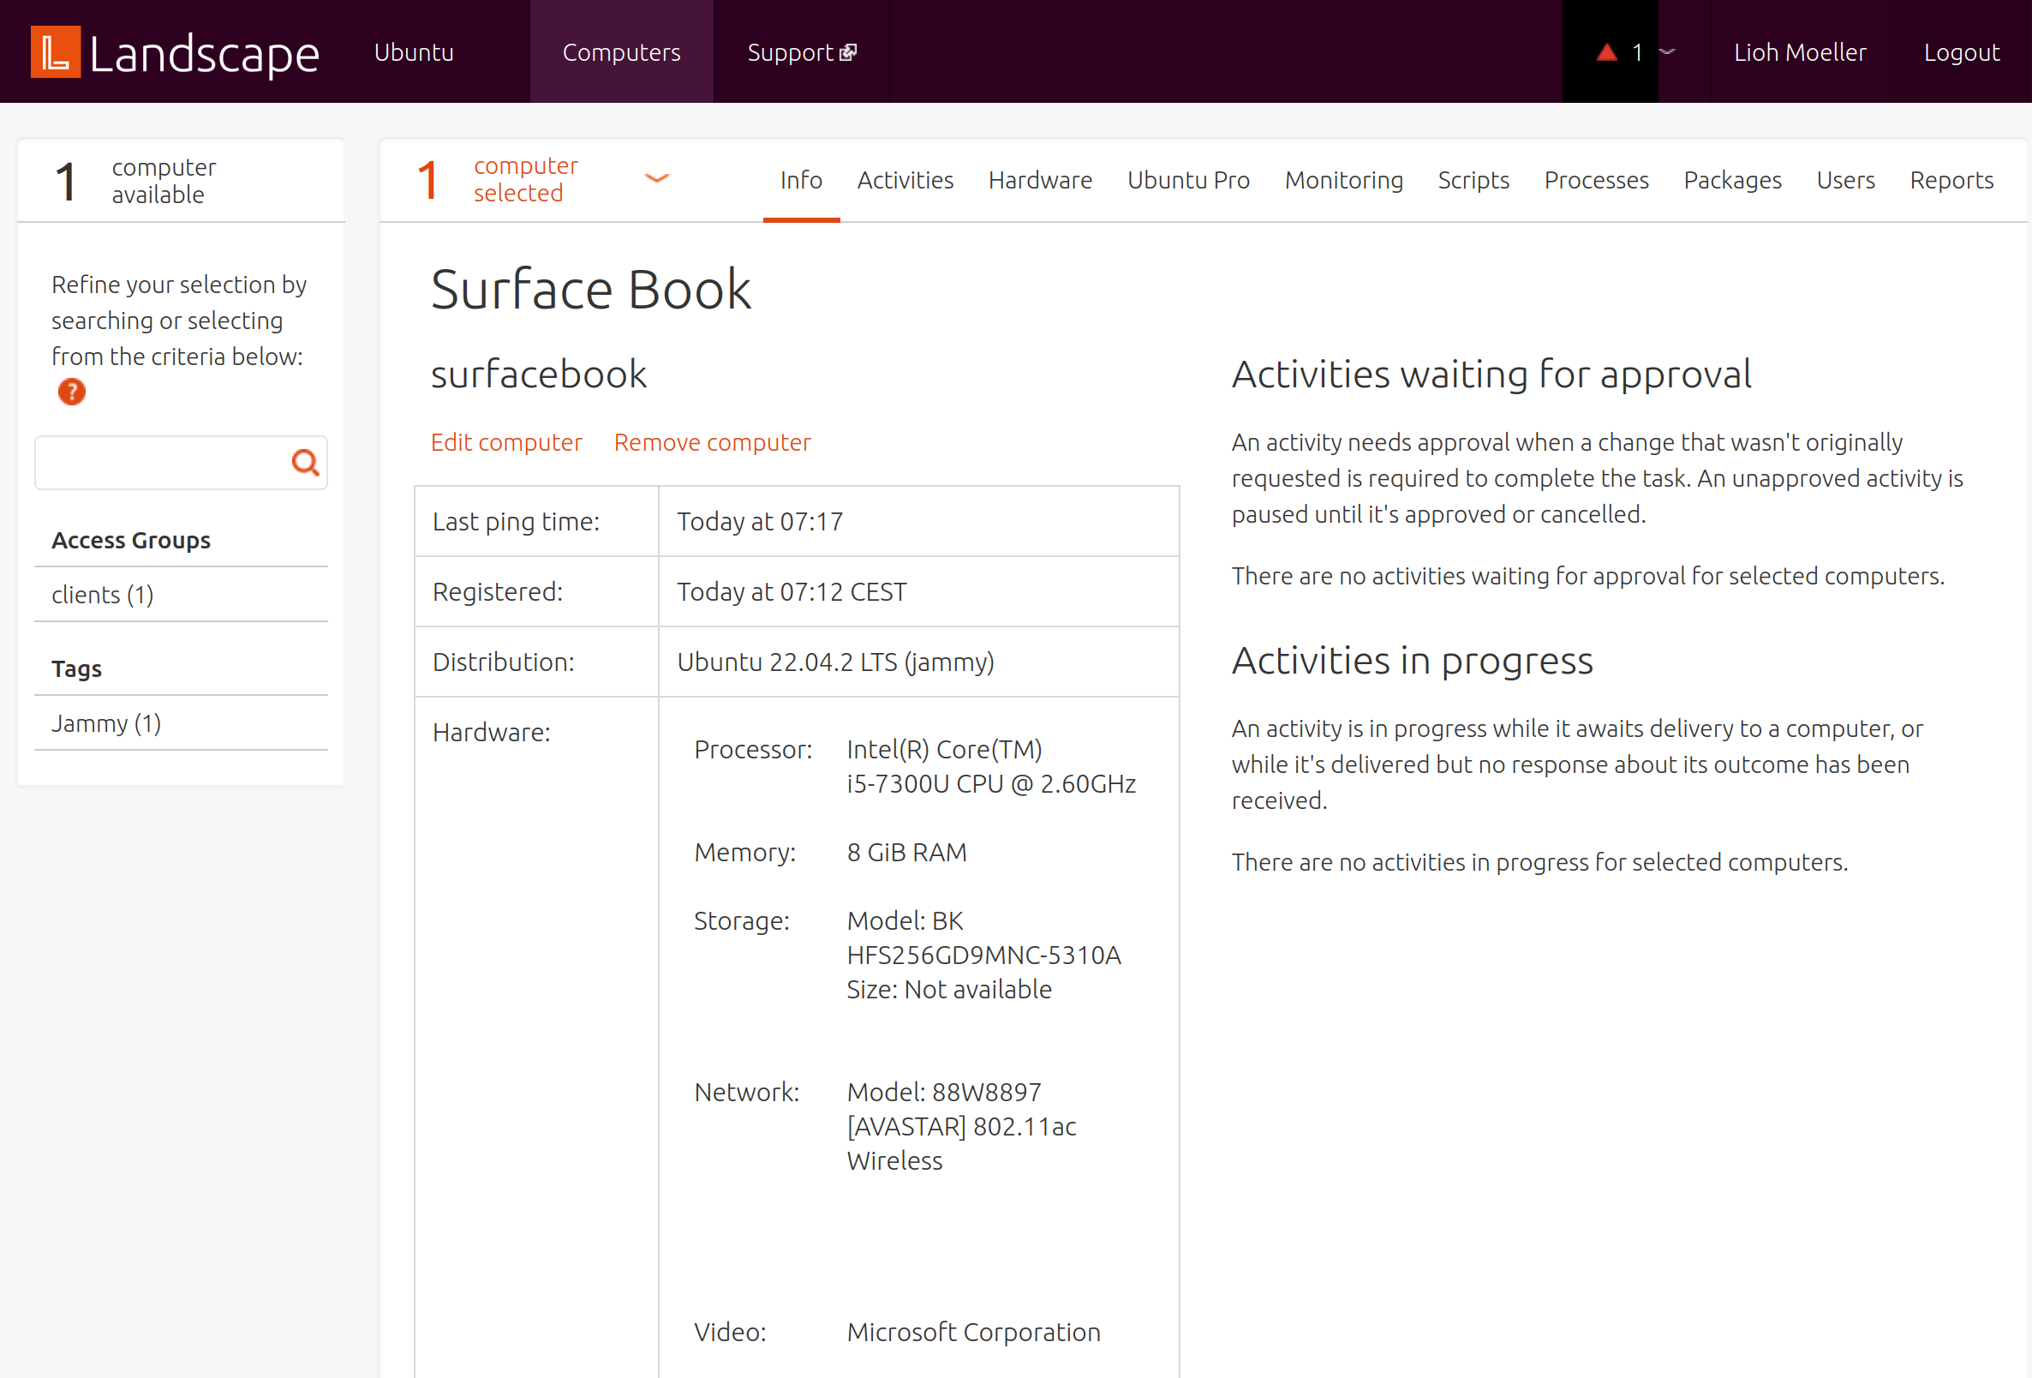Switch to the Hardware tab
This screenshot has width=2032, height=1378.
pos(1040,180)
